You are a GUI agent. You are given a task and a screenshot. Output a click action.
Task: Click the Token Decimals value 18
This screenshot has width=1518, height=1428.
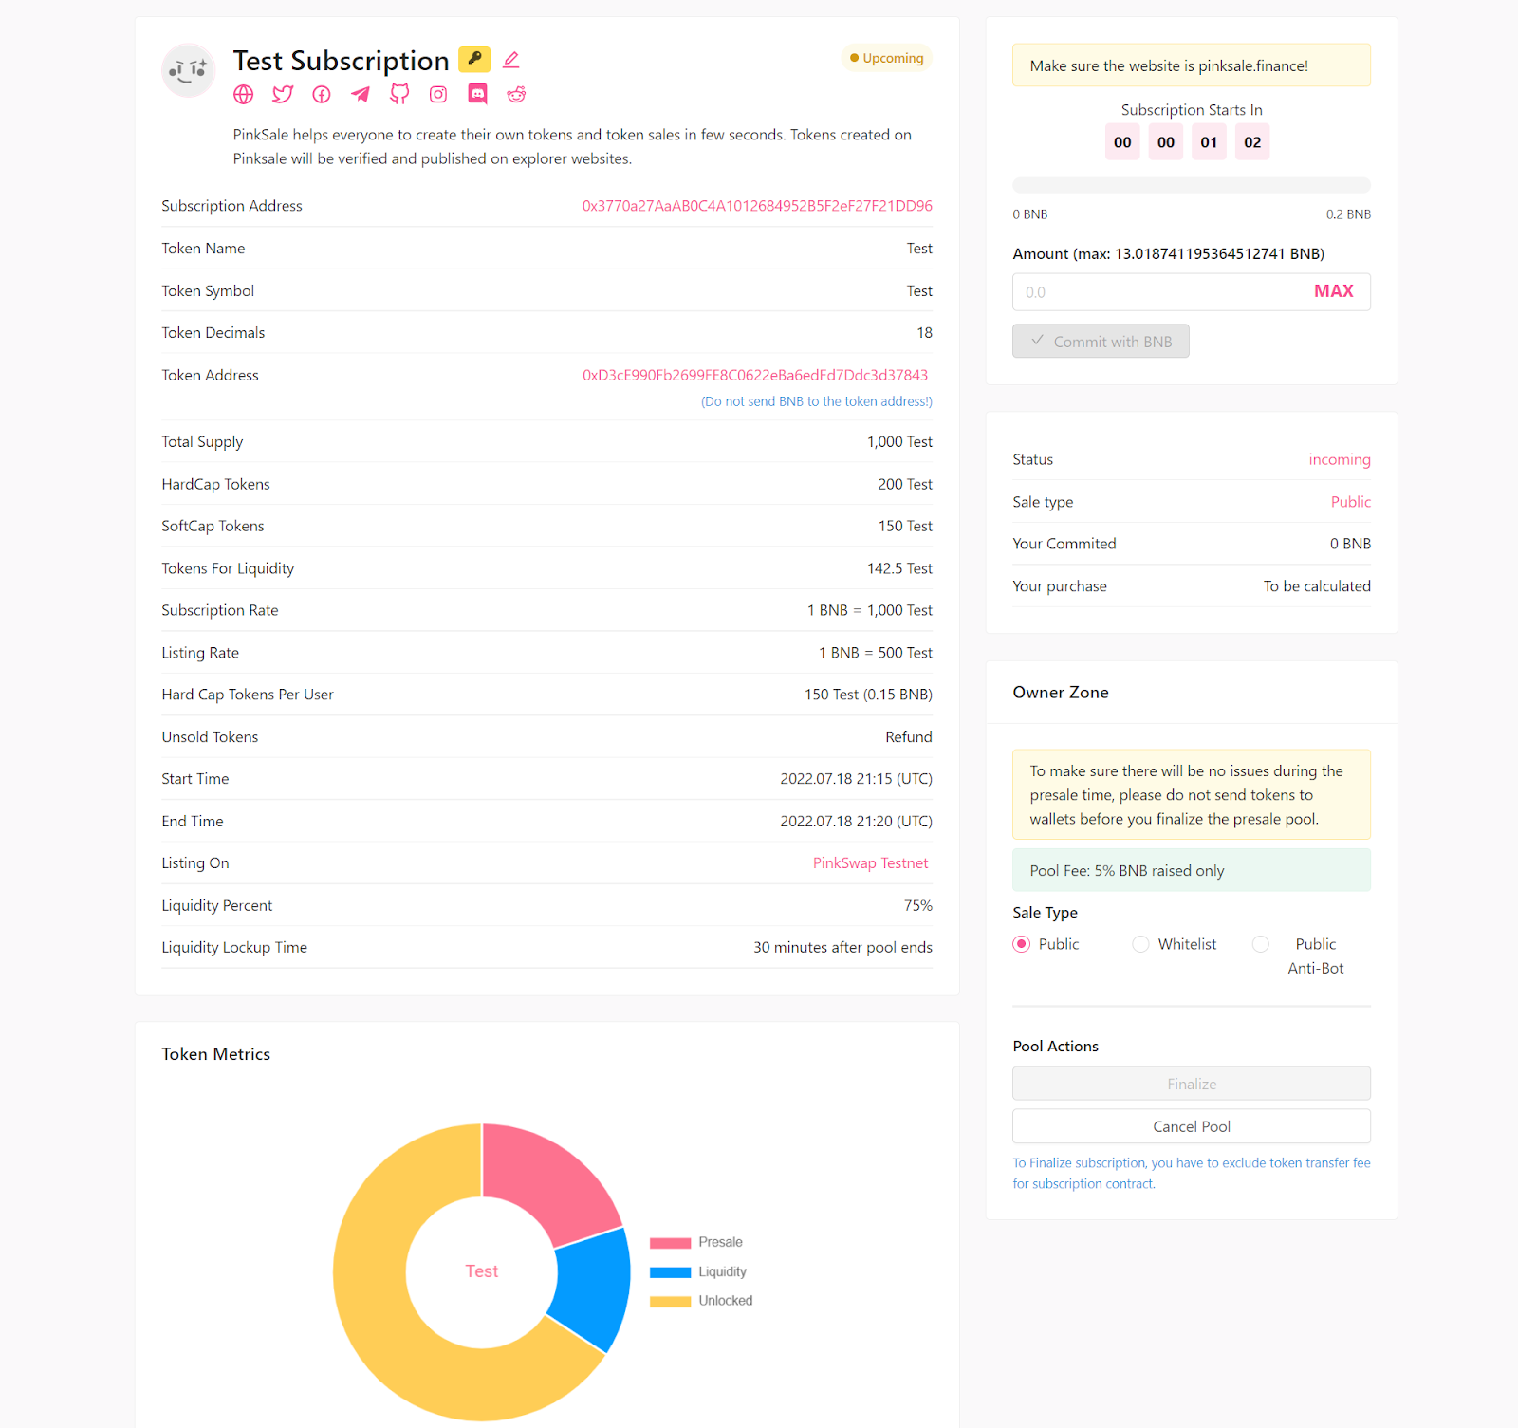tap(924, 333)
